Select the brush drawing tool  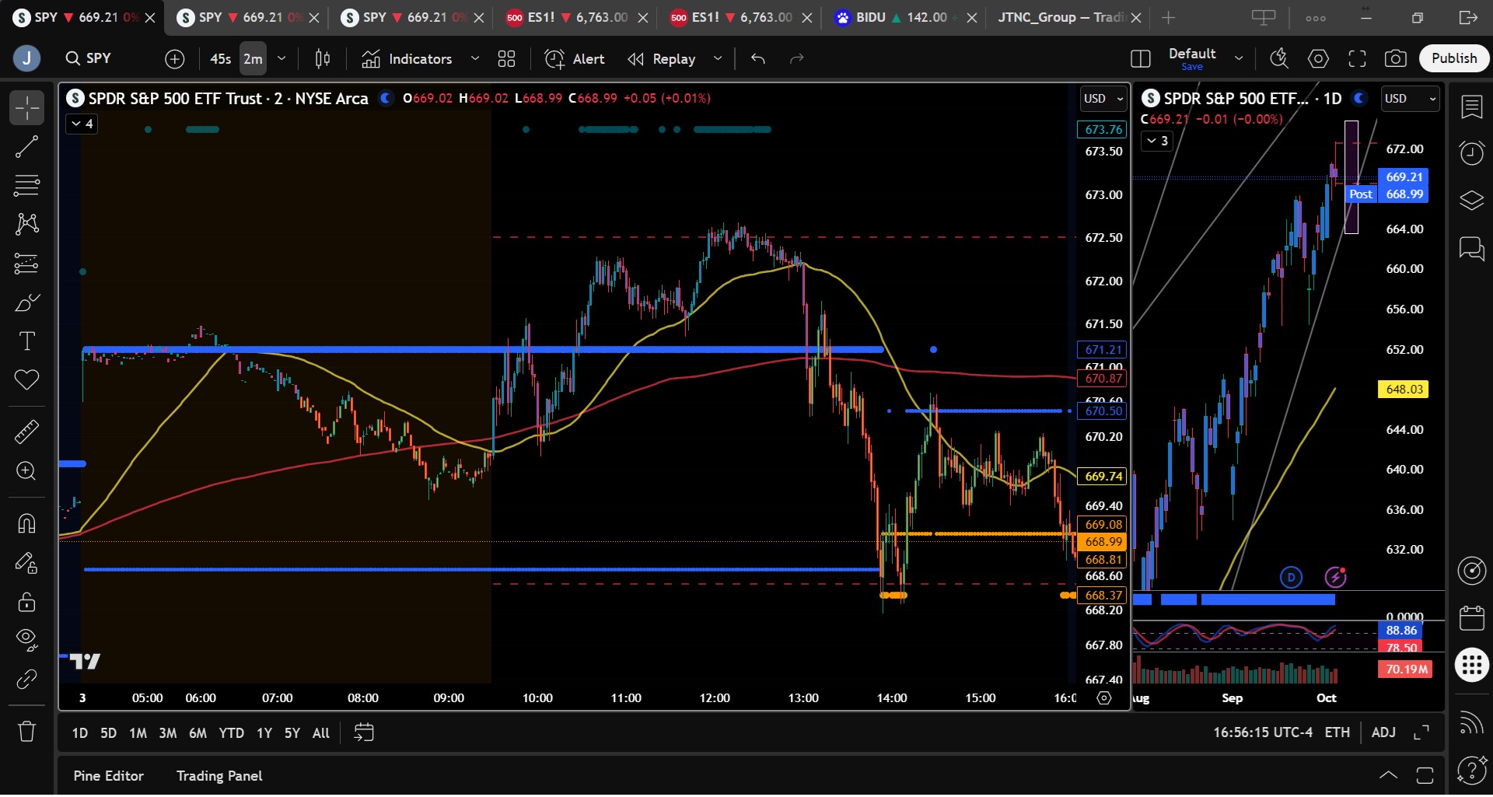click(x=26, y=302)
